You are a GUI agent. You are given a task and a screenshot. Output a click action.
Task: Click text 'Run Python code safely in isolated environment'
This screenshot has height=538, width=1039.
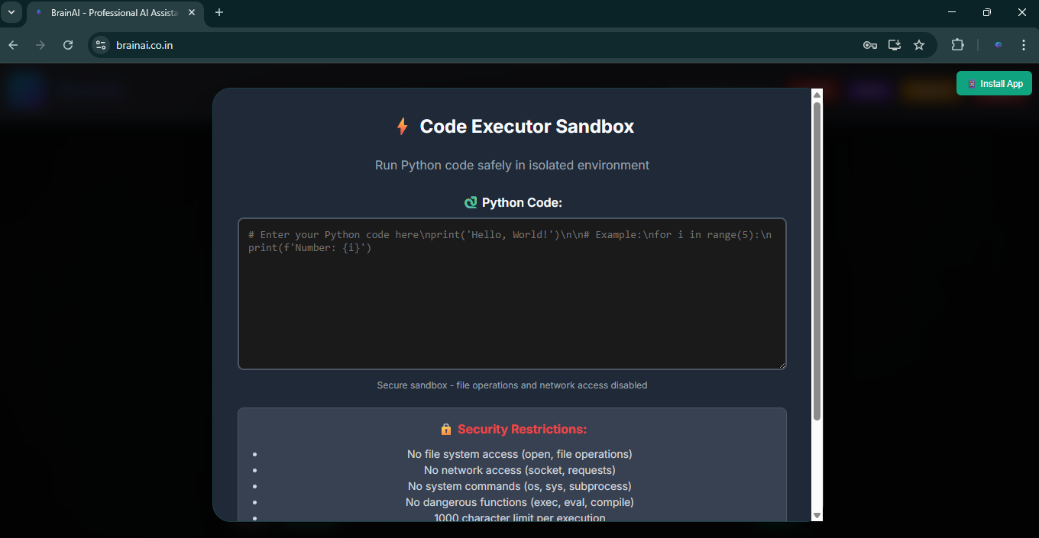point(512,165)
